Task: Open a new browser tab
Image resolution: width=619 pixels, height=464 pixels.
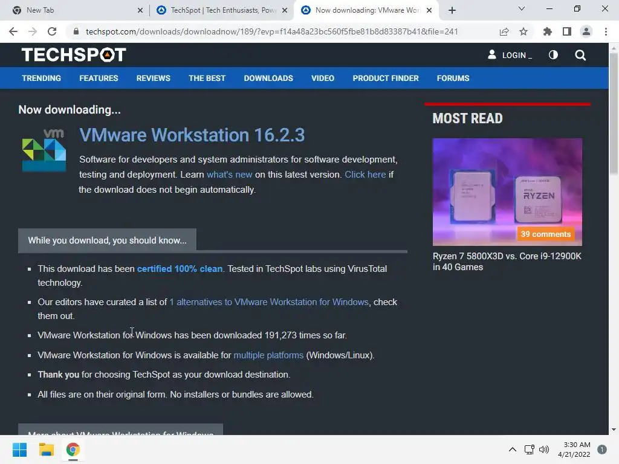Action: 452,10
